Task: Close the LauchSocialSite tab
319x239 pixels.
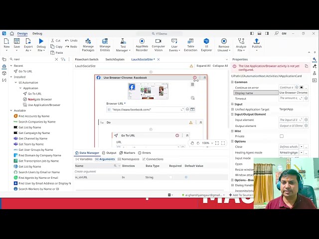Action: [159, 59]
